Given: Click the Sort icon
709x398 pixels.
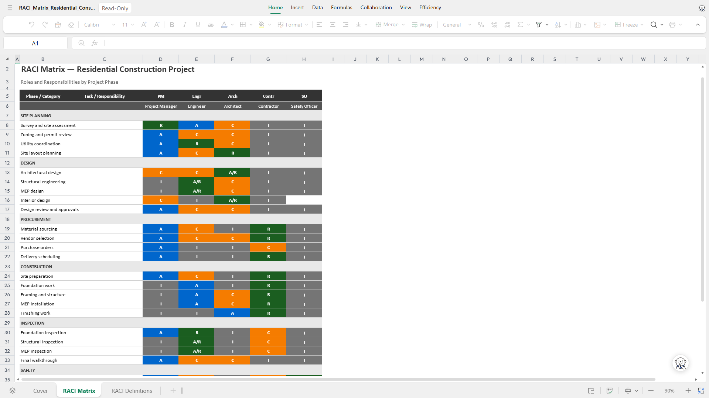Looking at the screenshot, I should click(x=558, y=25).
